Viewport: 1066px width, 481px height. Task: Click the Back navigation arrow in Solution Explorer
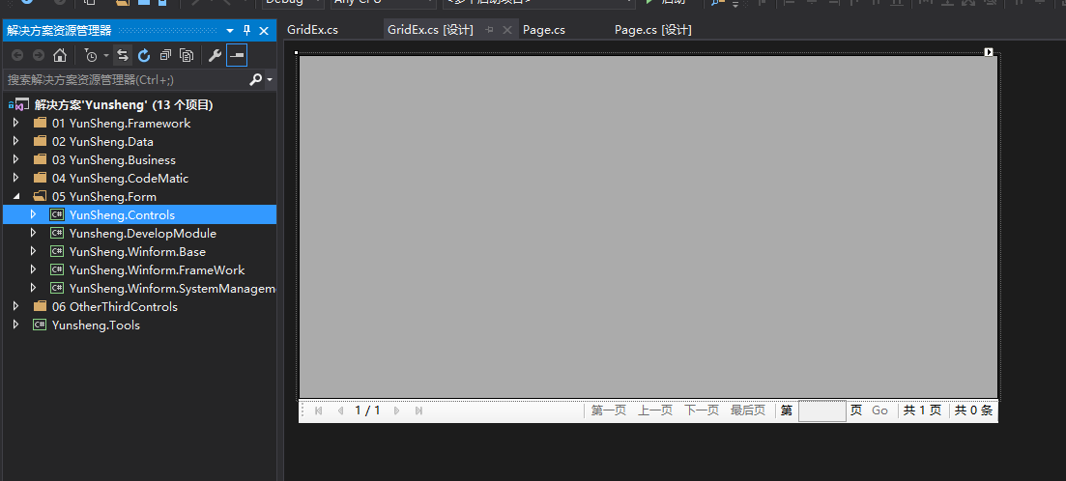click(x=17, y=55)
